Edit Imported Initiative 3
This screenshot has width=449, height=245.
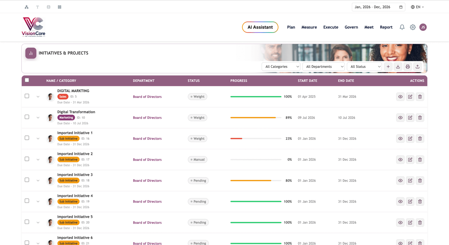410,180
